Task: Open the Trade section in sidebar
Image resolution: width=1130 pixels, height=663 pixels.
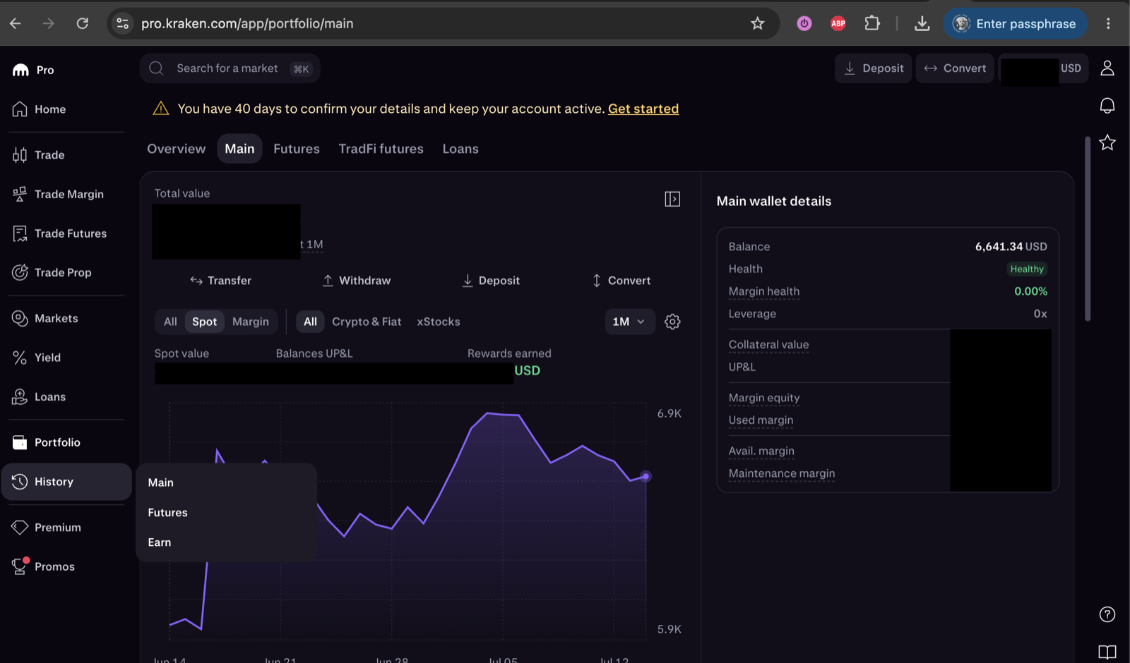Action: coord(39,155)
